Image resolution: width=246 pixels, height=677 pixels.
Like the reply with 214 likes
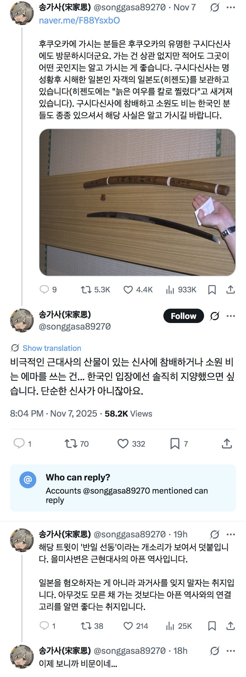tap(129, 626)
